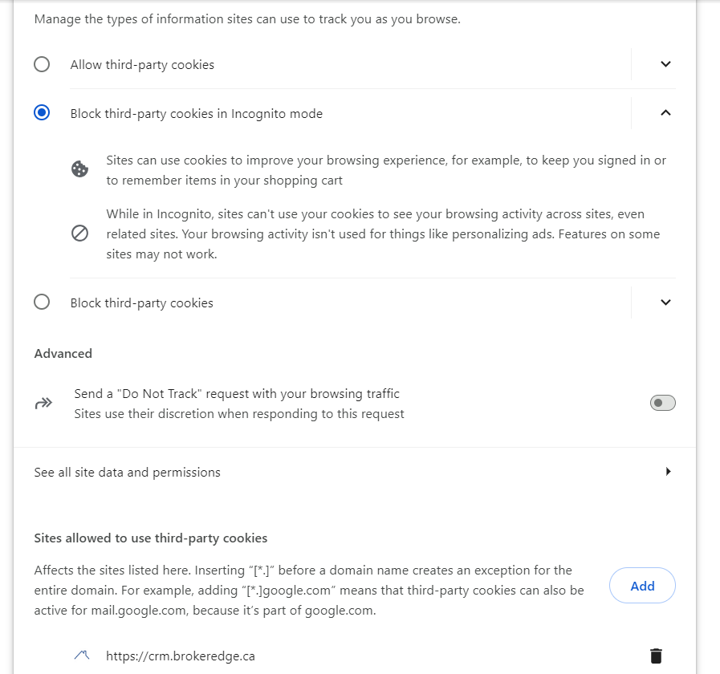Screen dimensions: 720x674
Task: Delete the crm.brokeredge.ca site entry
Action: tap(656, 656)
